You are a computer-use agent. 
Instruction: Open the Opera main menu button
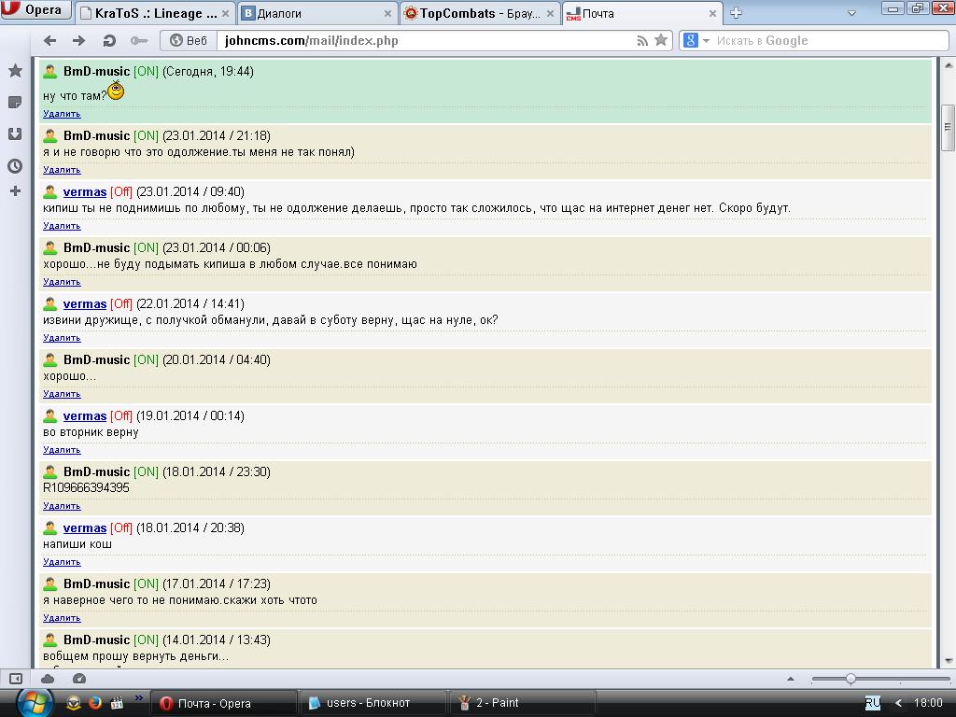tap(34, 10)
